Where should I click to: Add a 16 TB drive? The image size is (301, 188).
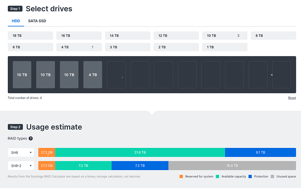tap(79, 35)
